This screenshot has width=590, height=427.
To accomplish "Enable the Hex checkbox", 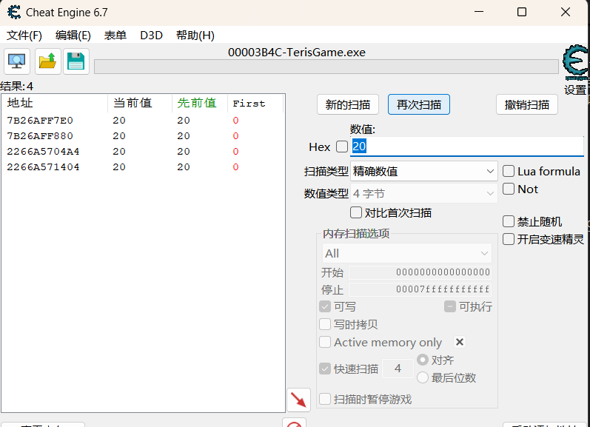I will (341, 147).
